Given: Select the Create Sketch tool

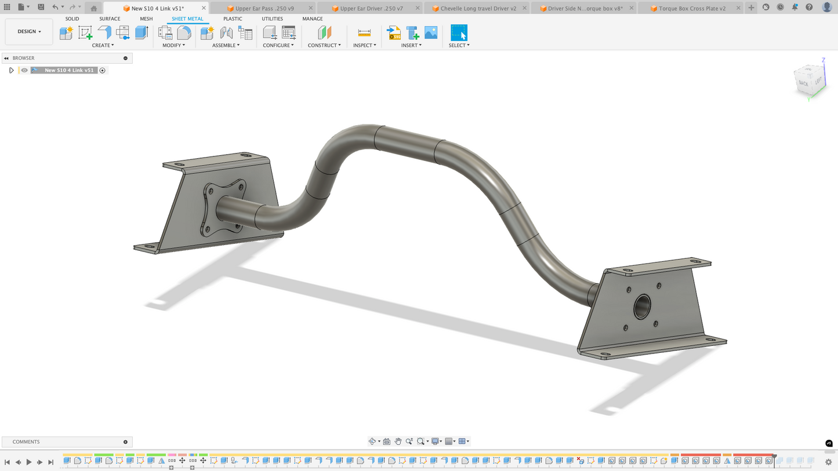Looking at the screenshot, I should (x=85, y=32).
